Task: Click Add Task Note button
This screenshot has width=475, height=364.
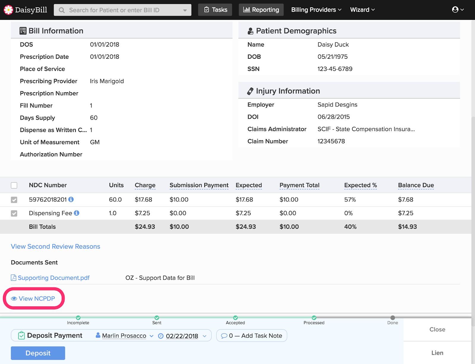Action: 252,336
